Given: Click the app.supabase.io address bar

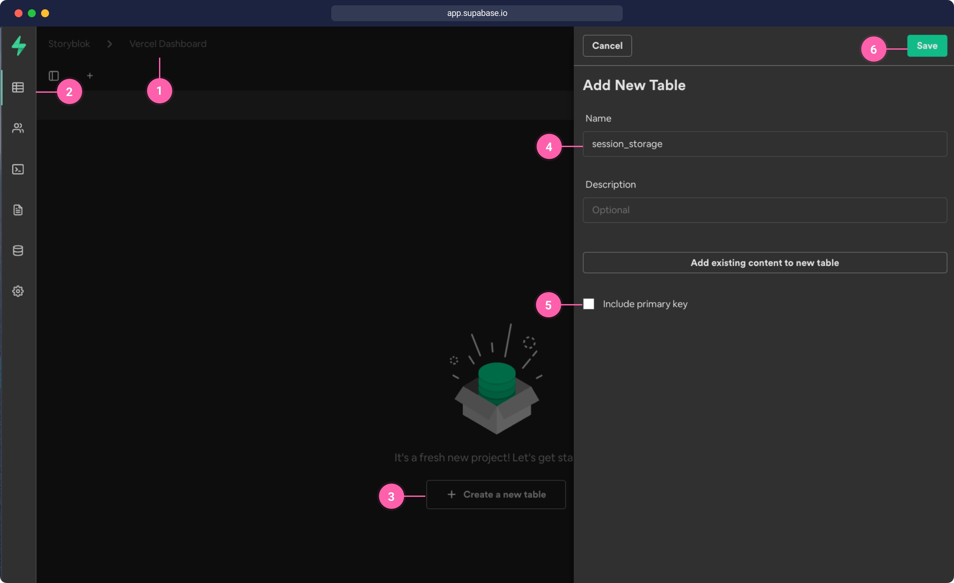Looking at the screenshot, I should coord(477,13).
